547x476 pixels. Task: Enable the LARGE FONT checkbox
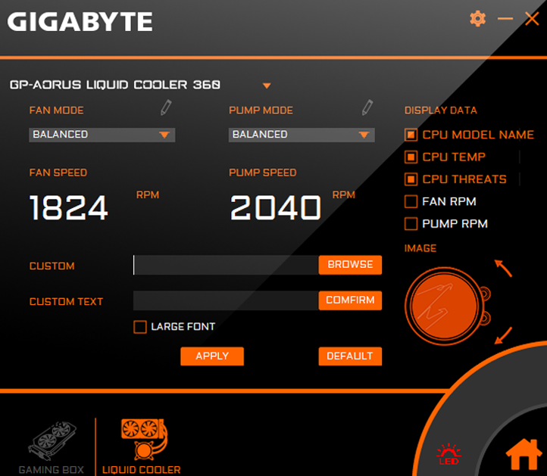click(x=140, y=327)
